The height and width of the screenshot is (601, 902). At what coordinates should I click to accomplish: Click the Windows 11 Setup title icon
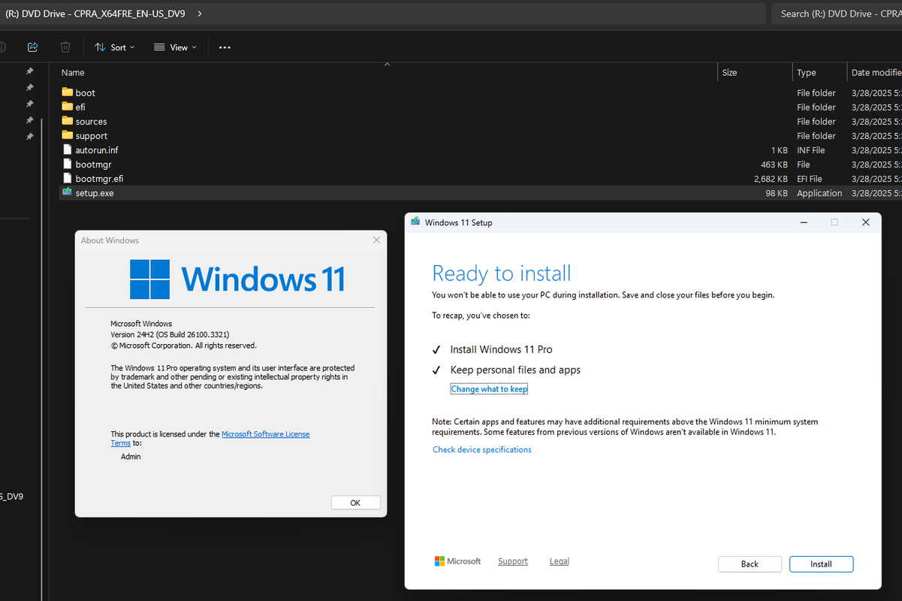[415, 222]
